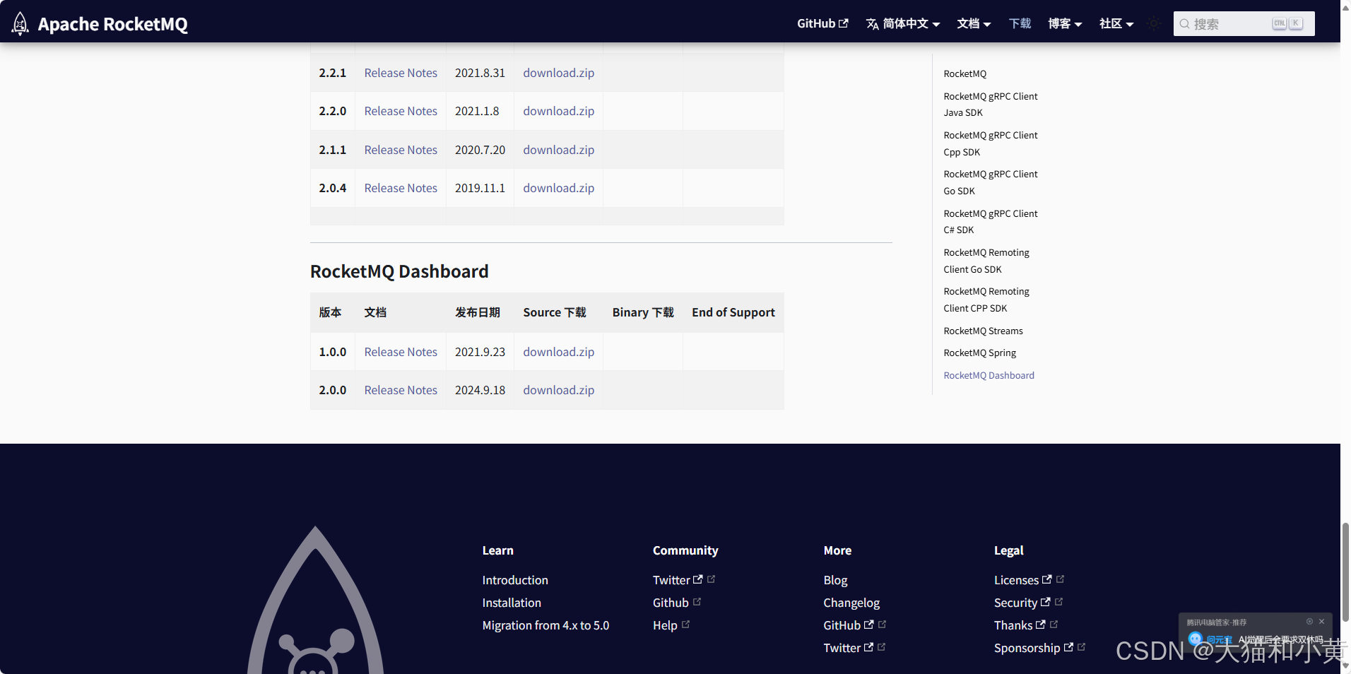1351x674 pixels.
Task: Expand the 博客 dropdown menu
Action: point(1065,23)
